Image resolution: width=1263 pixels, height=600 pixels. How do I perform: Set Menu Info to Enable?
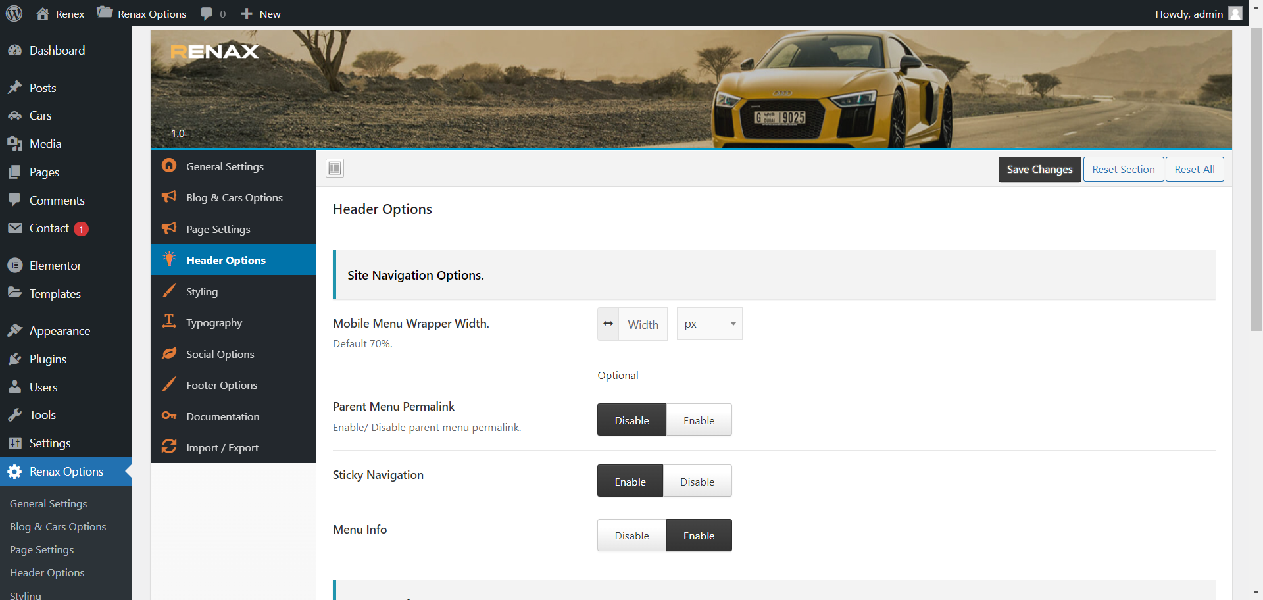tap(699, 536)
